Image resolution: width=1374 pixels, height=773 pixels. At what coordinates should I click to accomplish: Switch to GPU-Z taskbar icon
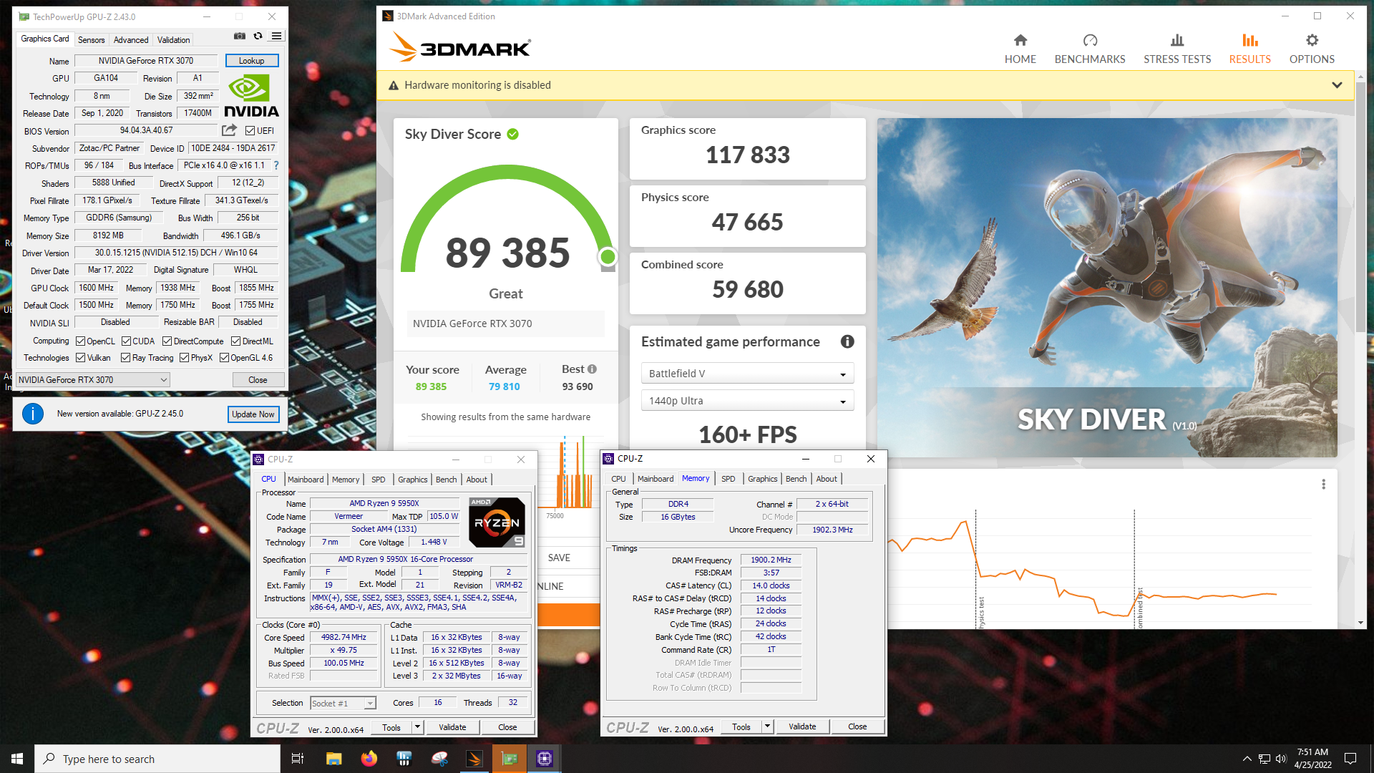point(510,759)
